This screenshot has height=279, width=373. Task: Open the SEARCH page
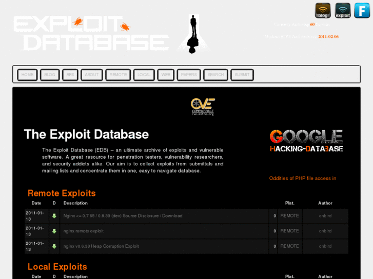pyautogui.click(x=215, y=75)
